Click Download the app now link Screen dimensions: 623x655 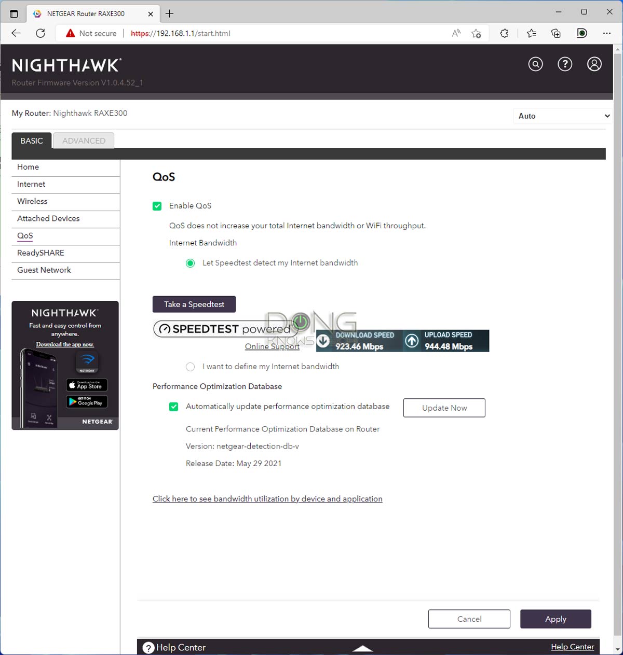(x=65, y=344)
